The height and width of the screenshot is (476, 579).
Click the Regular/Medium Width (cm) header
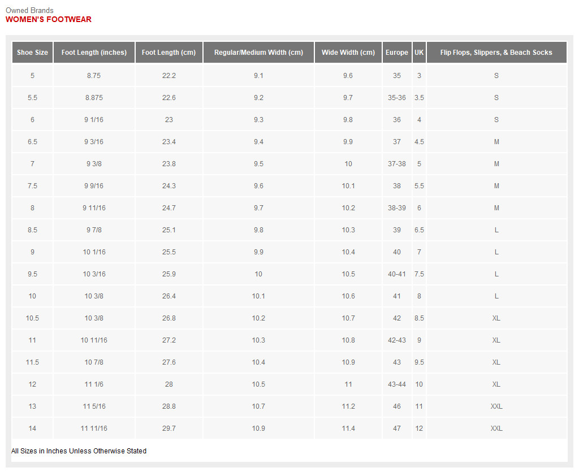click(258, 53)
